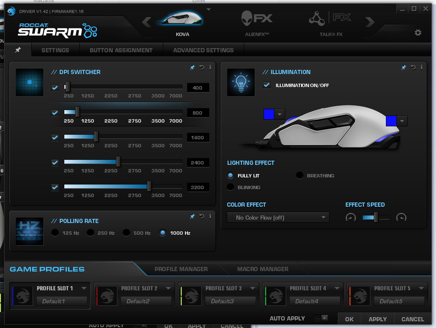Show info for Illumination panel
The image size is (436, 328).
(421, 67)
